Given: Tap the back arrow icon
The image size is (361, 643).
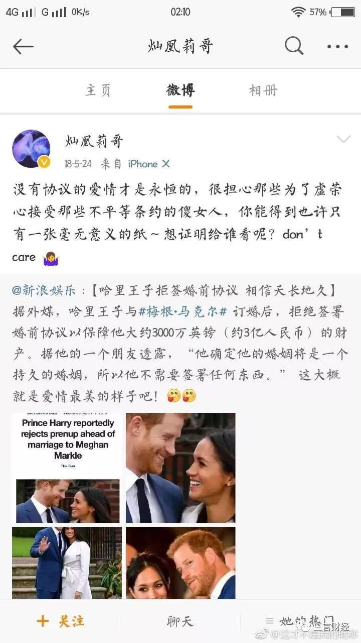Looking at the screenshot, I should tap(23, 47).
